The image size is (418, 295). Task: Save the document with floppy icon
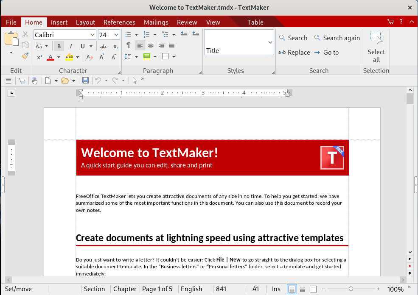tap(85, 80)
